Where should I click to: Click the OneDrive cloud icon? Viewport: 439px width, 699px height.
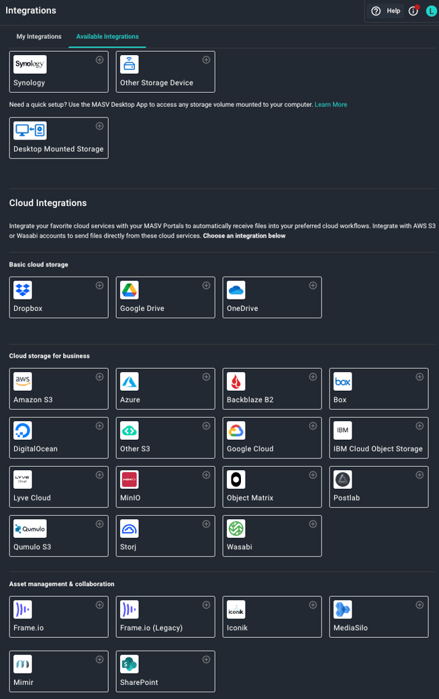[x=236, y=290]
